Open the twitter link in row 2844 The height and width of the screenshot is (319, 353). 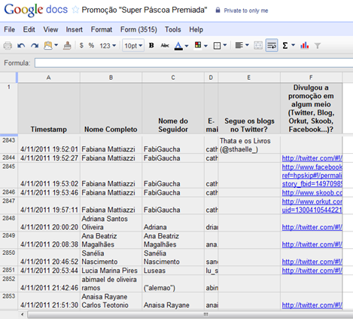click(x=312, y=158)
